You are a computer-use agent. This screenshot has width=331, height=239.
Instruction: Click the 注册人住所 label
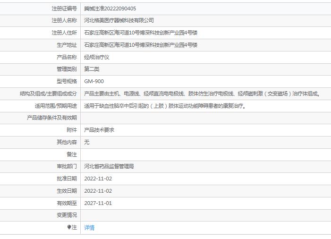coord(64,33)
